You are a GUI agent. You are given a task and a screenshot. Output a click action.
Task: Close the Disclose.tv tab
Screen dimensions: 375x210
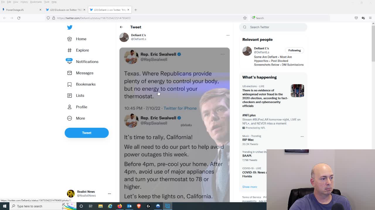[84, 10]
